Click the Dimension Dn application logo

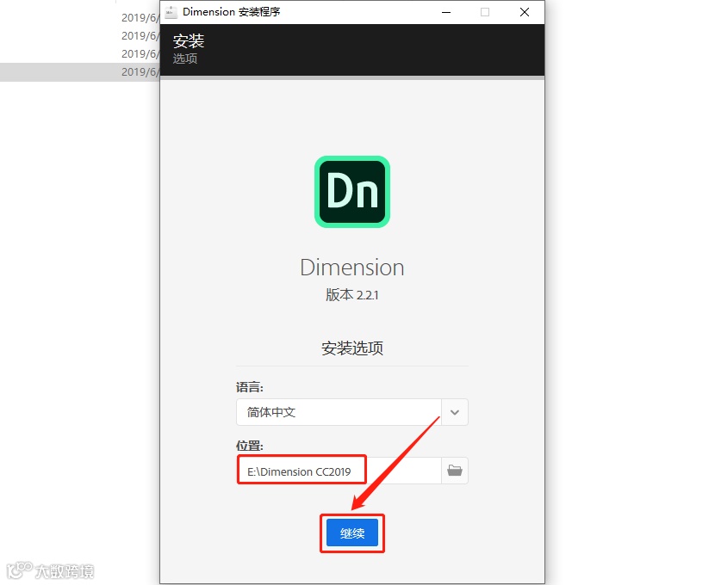click(x=352, y=192)
